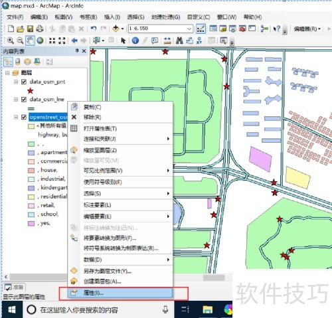Click the Full Extent globe icon
The width and height of the screenshot is (332, 318).
tap(40, 40)
